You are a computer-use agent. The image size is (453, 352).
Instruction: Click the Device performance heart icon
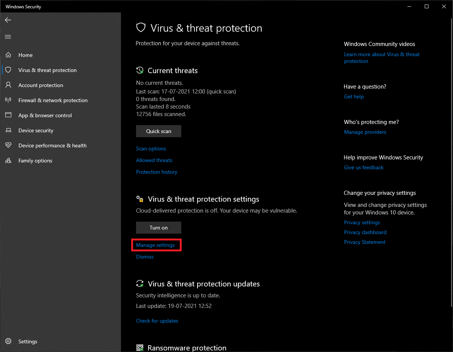tap(8, 145)
